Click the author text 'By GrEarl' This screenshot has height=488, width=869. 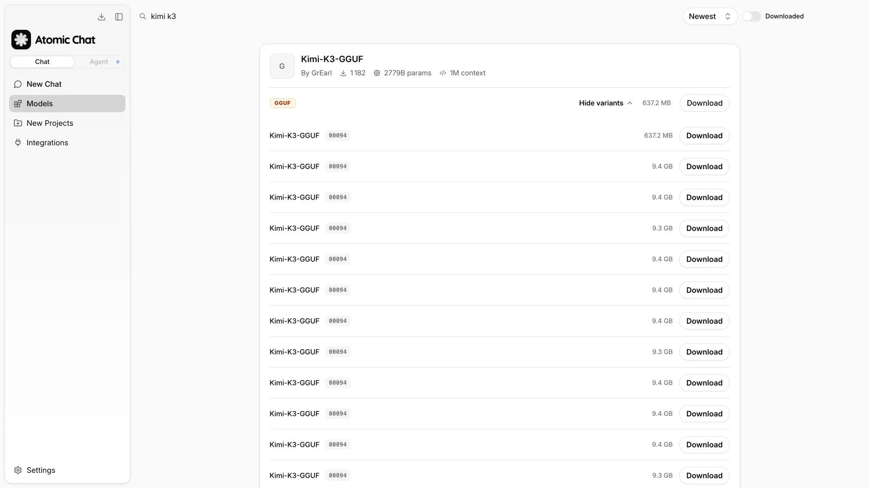point(316,73)
